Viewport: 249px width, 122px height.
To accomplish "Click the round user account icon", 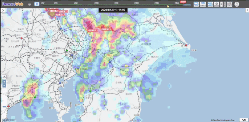I will (237, 4).
